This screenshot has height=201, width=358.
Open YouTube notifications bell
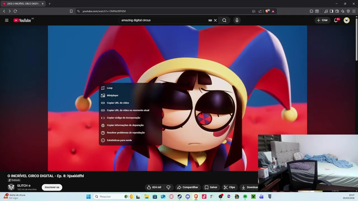click(x=336, y=20)
